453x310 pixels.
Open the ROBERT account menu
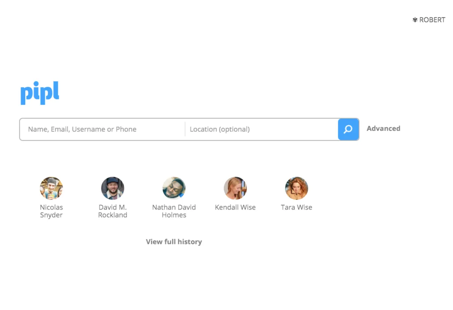point(432,20)
